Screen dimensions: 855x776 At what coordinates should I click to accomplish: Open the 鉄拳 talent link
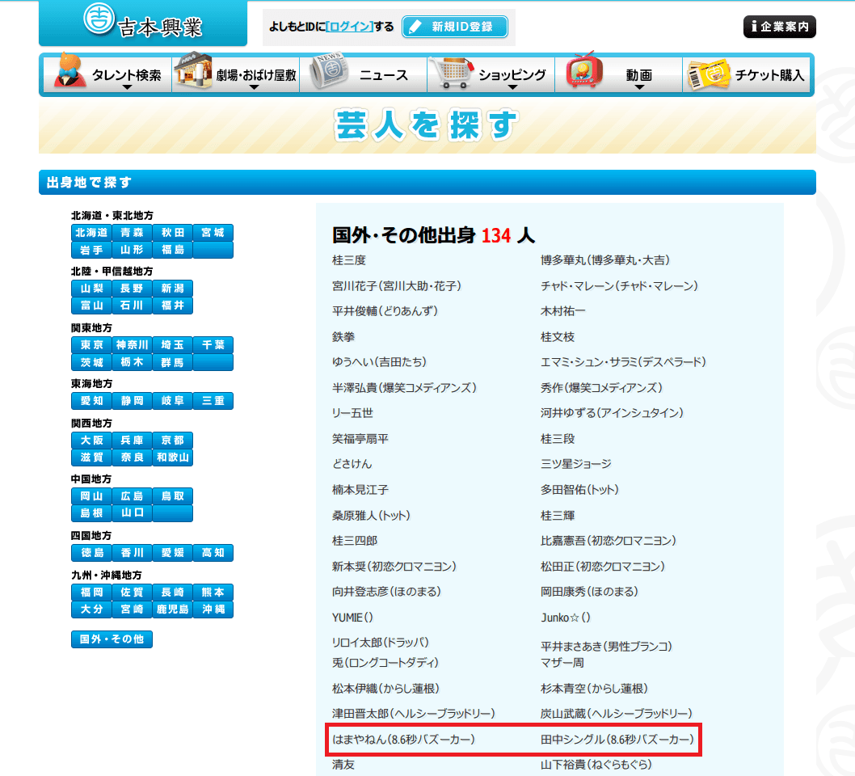click(x=343, y=337)
